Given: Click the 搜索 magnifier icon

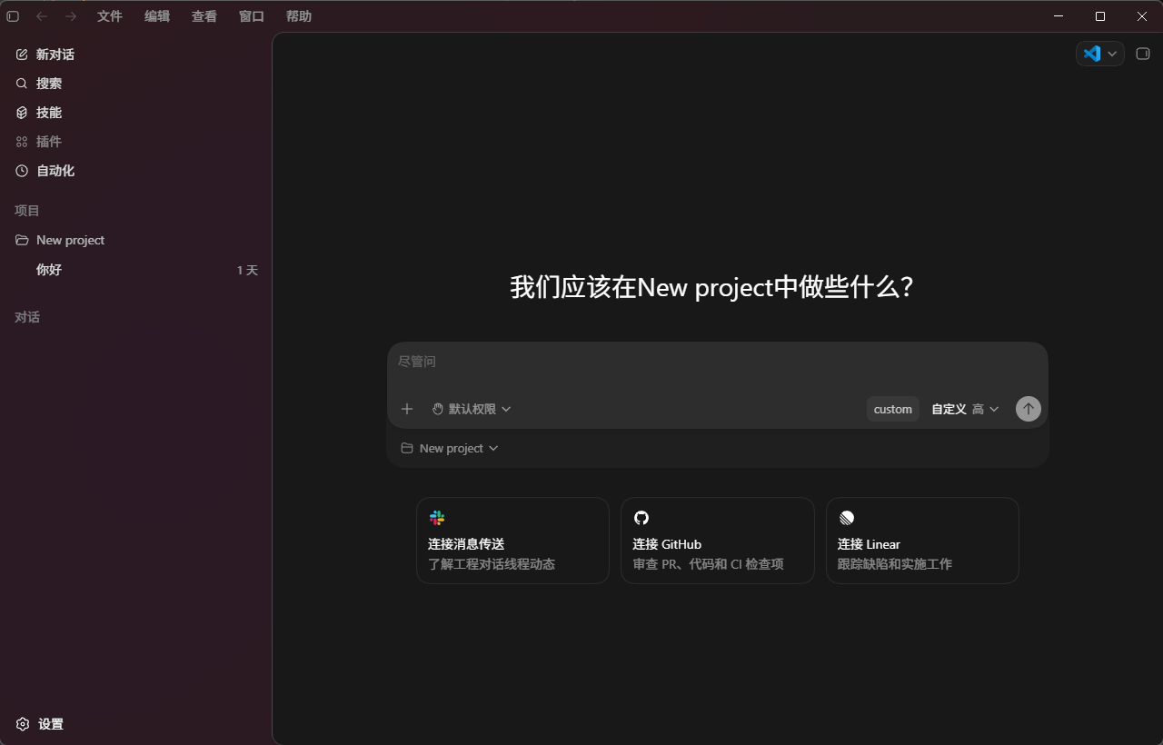Looking at the screenshot, I should coord(22,84).
